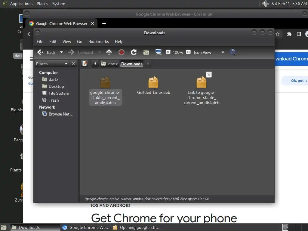The height and width of the screenshot is (231, 308).
Task: Toggle the Chromium side panel icon
Action: click(299, 34)
